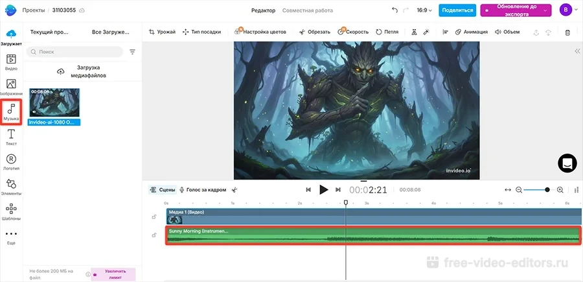The width and height of the screenshot is (583, 282).
Task: Open the Текст tool in the sidebar
Action: [x=11, y=137]
